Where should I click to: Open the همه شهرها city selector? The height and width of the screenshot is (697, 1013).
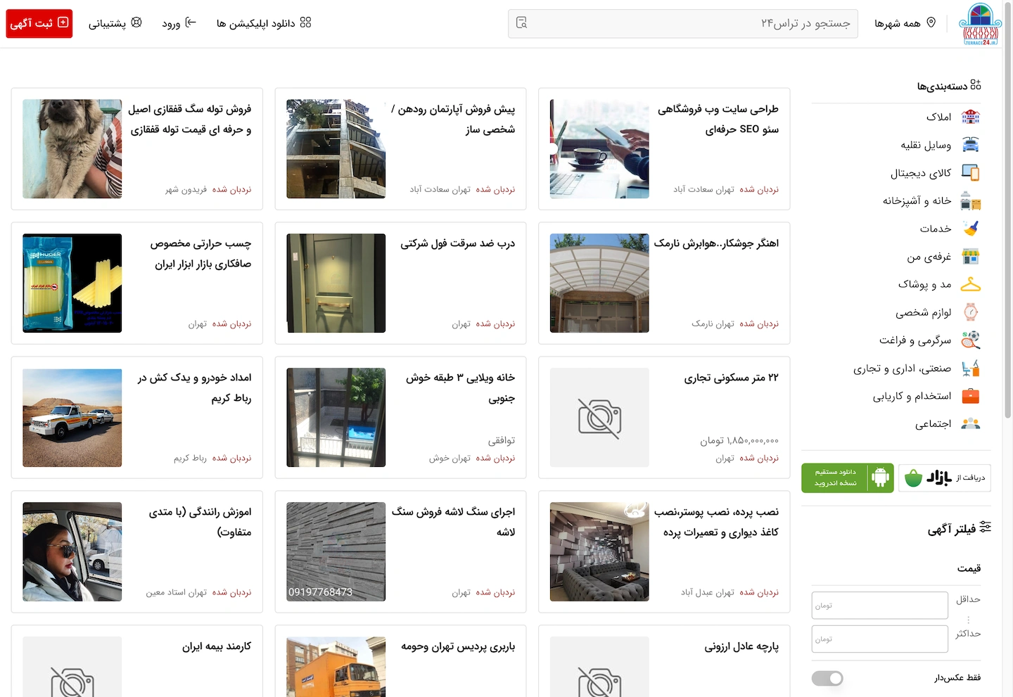905,23
